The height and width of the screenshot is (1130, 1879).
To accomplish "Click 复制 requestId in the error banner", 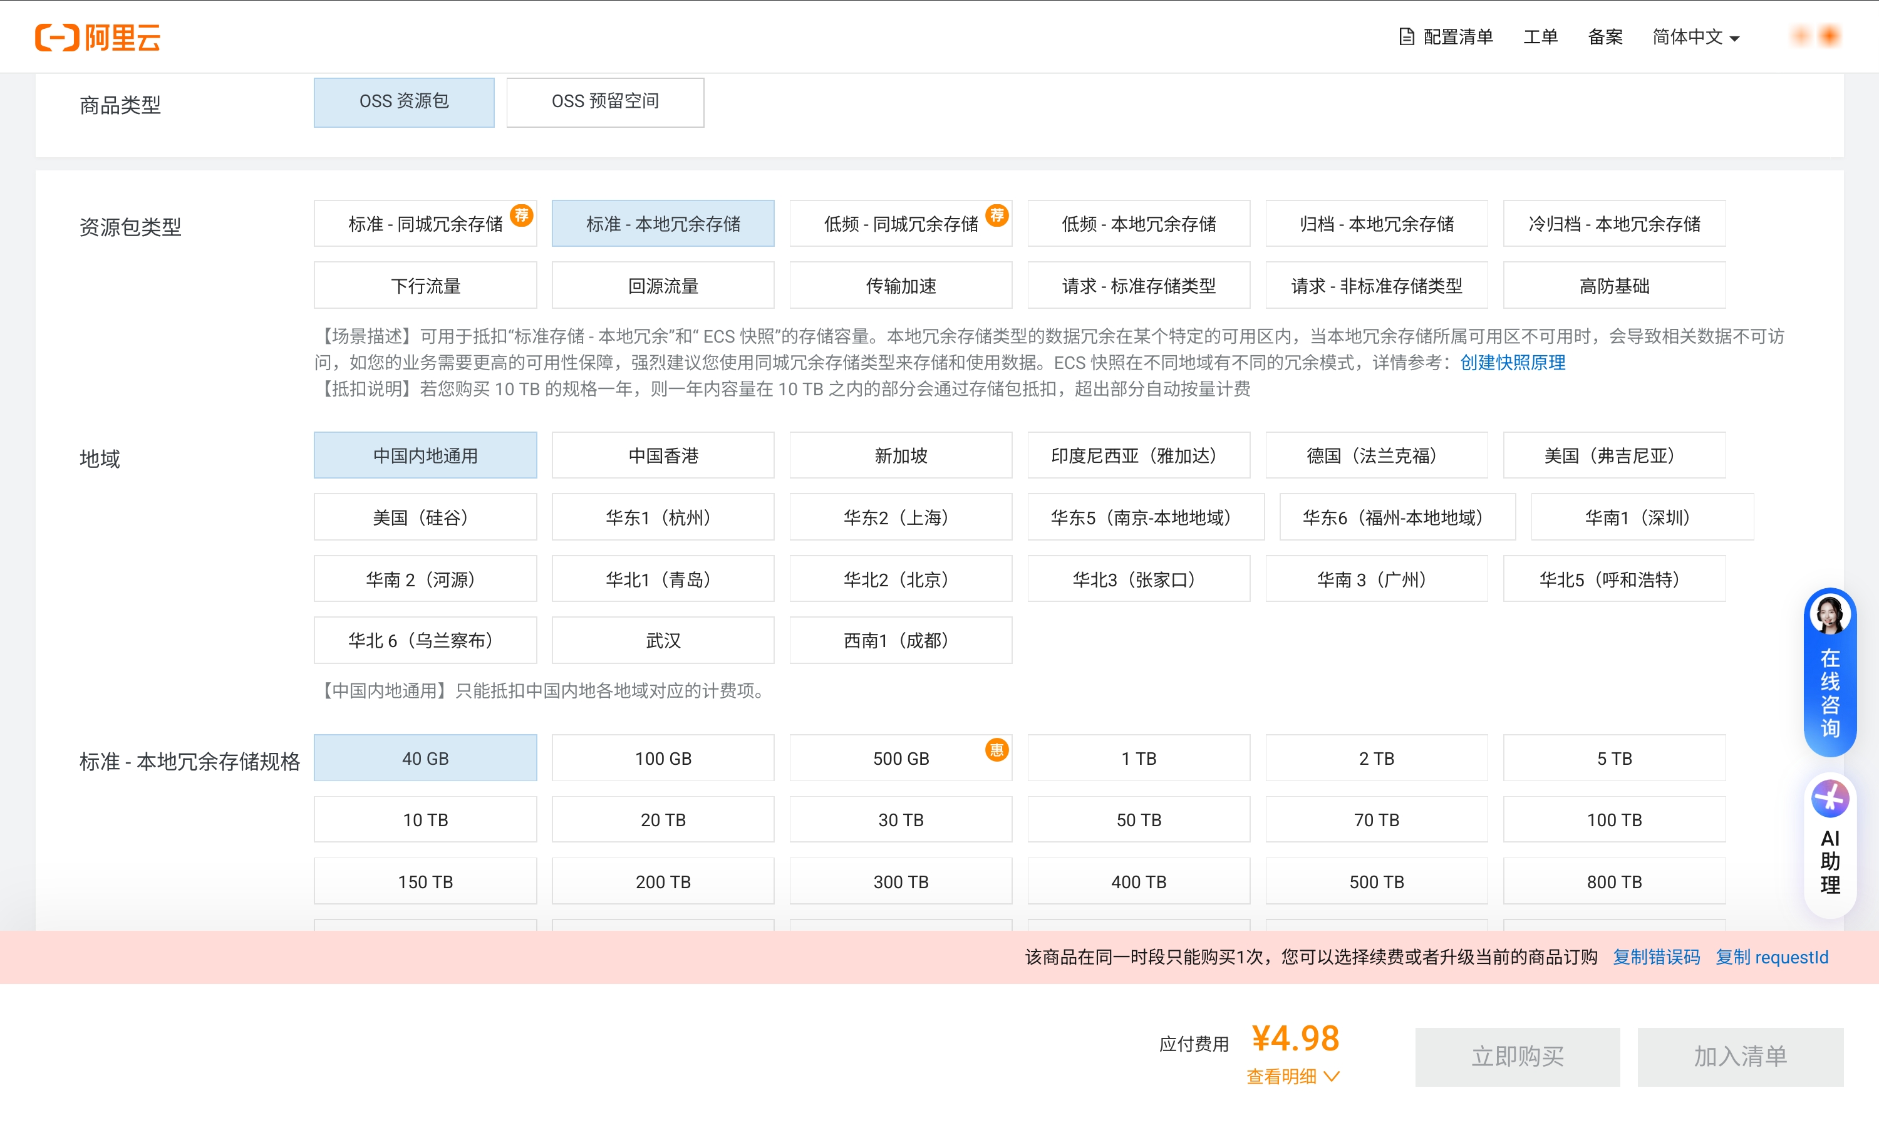I will tap(1772, 957).
